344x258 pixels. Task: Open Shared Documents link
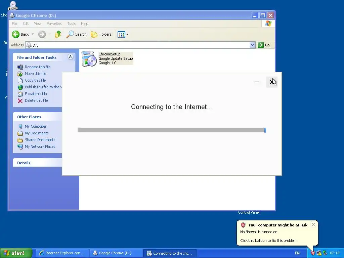pyautogui.click(x=40, y=140)
